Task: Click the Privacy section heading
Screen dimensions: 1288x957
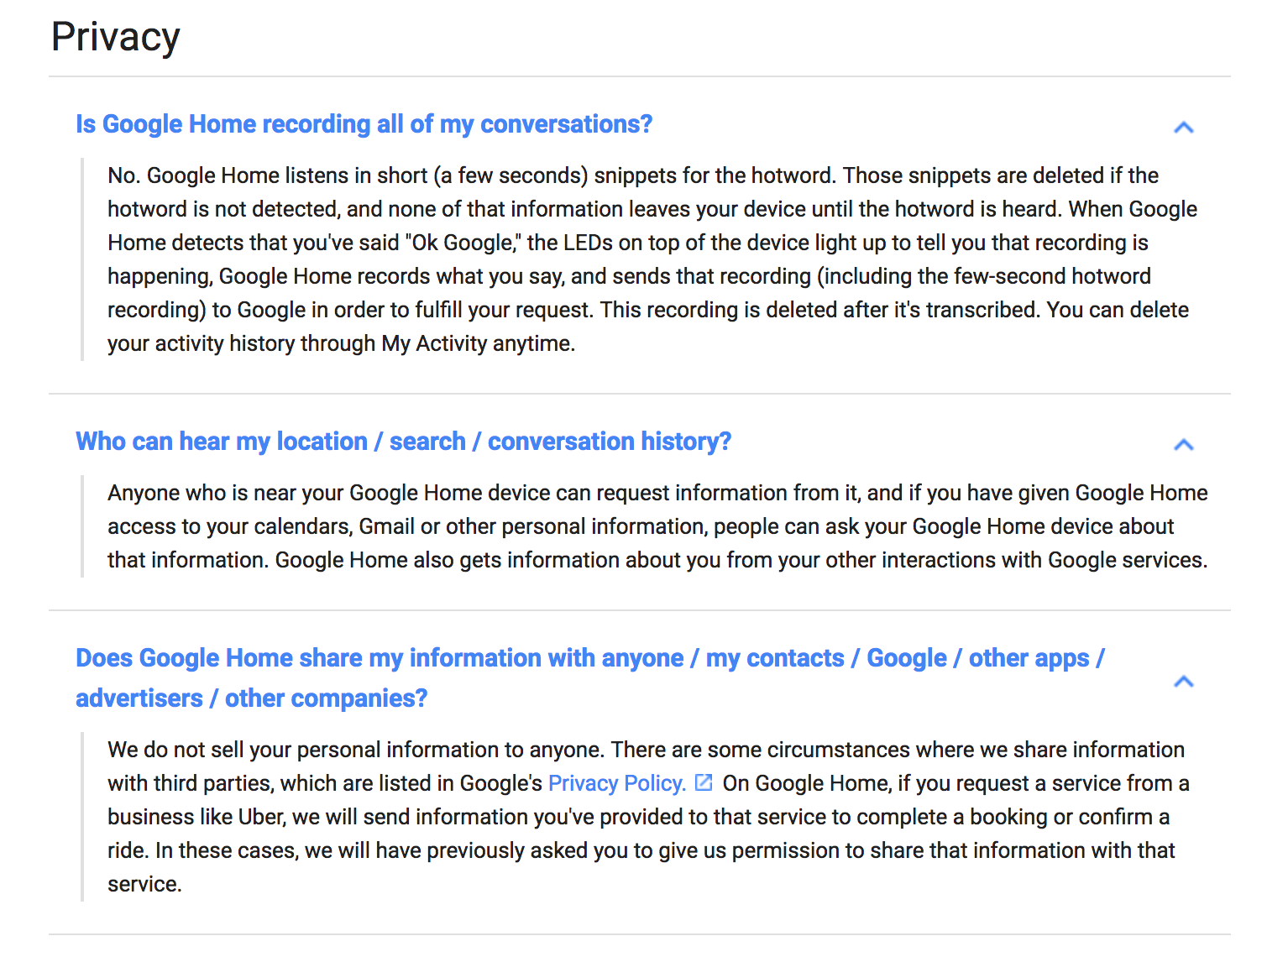Action: [115, 37]
